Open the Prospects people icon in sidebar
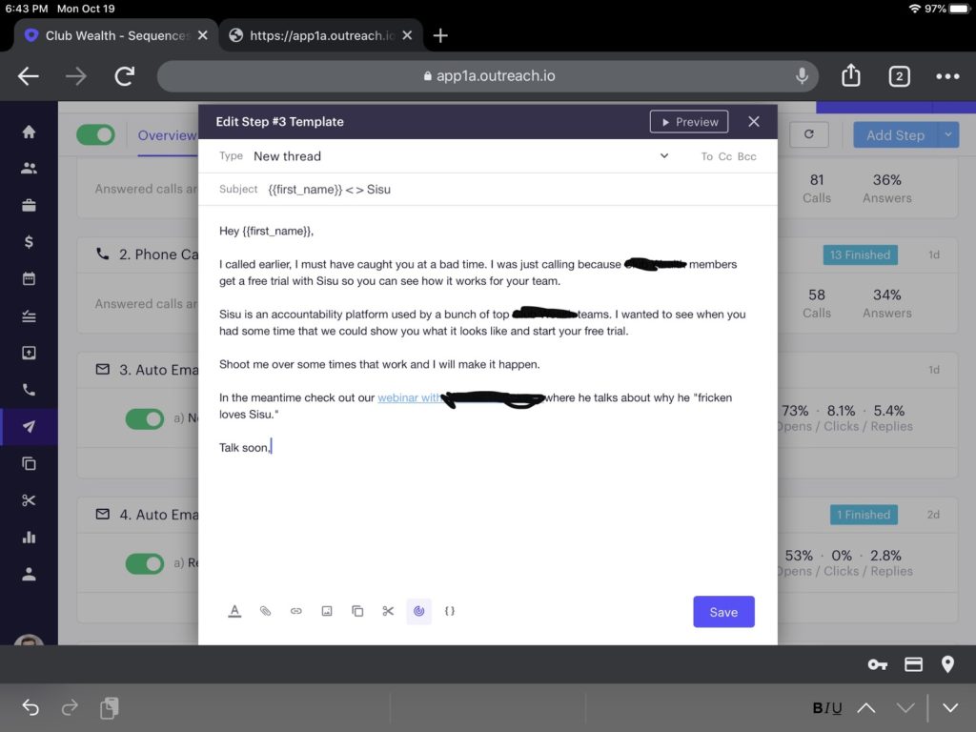 (29, 168)
